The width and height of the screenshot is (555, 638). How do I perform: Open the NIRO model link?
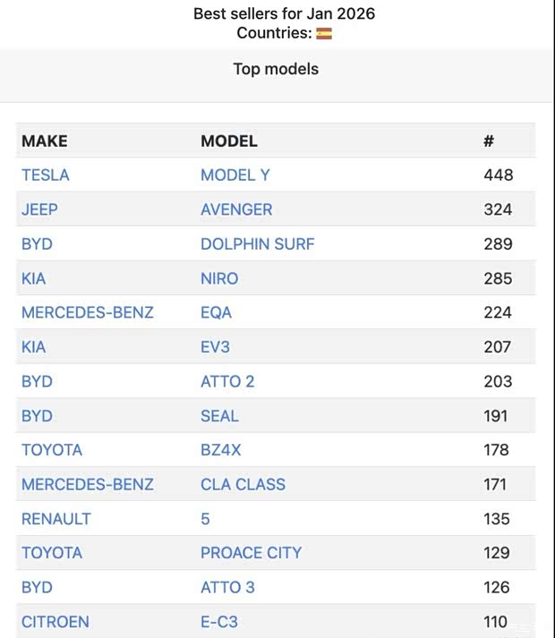point(219,278)
